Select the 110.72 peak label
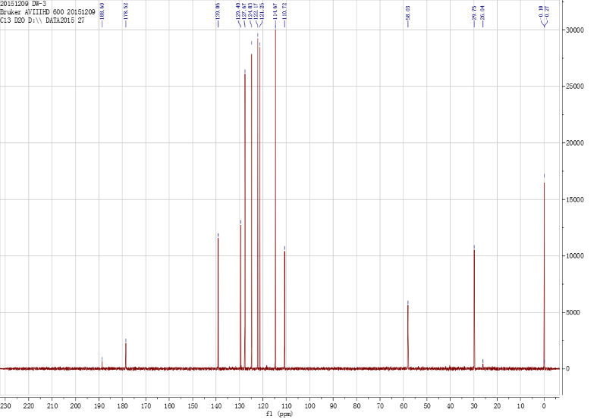Screen dimensions: 600x419 tap(284, 11)
